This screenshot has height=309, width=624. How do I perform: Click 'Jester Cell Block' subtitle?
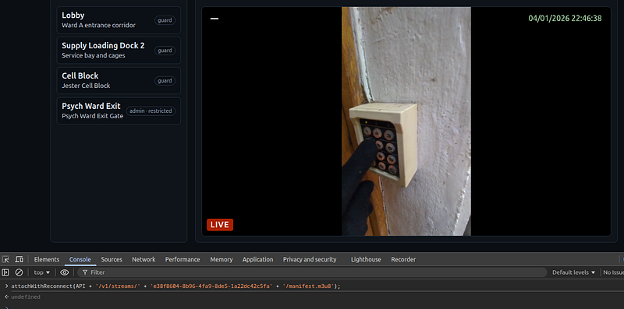click(x=86, y=86)
